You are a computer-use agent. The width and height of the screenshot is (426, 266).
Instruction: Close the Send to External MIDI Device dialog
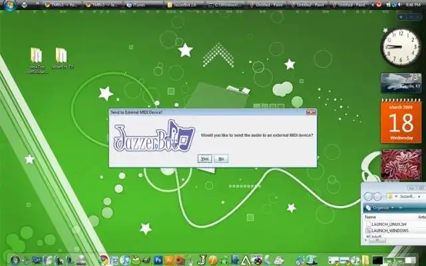click(x=312, y=112)
